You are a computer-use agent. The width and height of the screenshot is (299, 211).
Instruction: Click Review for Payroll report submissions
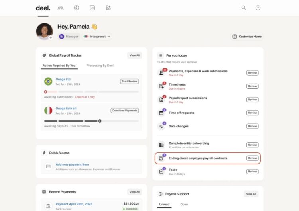point(252,100)
